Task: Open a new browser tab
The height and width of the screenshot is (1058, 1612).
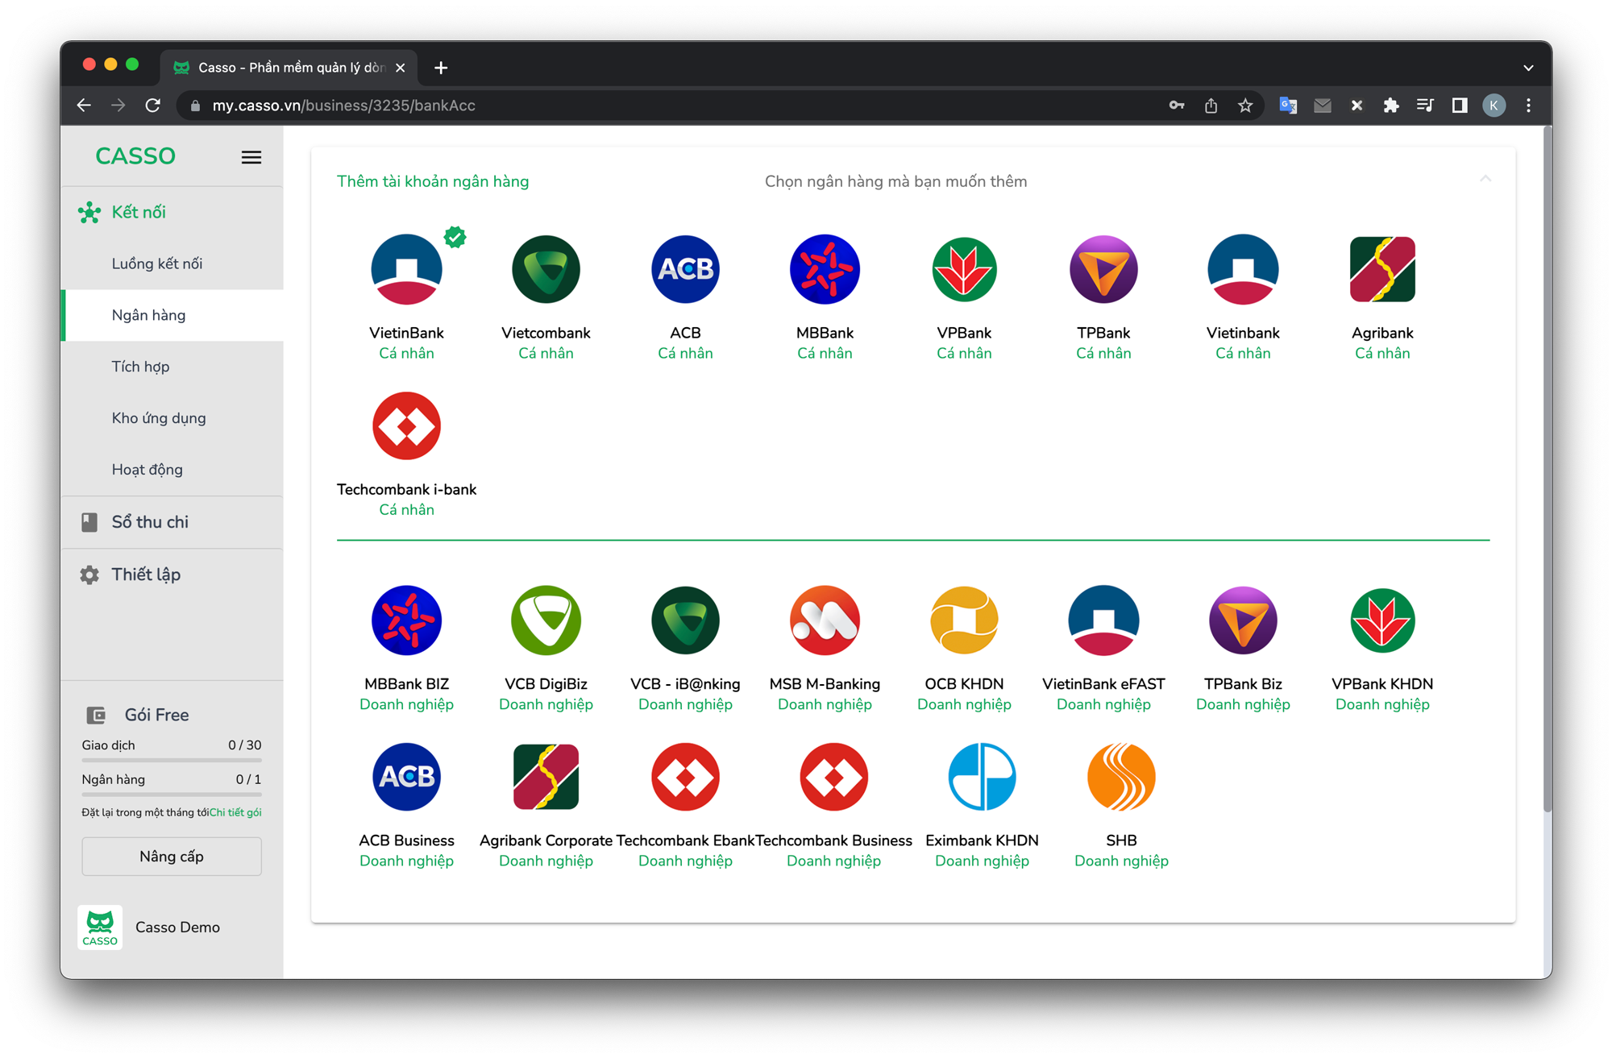Action: click(x=441, y=68)
